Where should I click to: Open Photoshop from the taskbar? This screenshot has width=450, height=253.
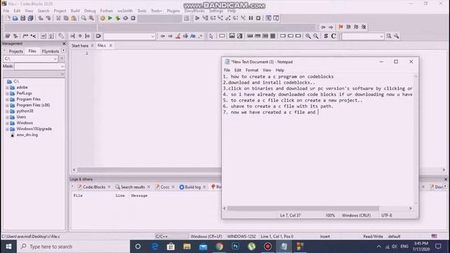point(236,247)
